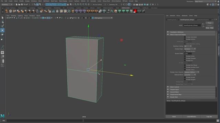Click the Show button

pyautogui.click(x=208, y=28)
